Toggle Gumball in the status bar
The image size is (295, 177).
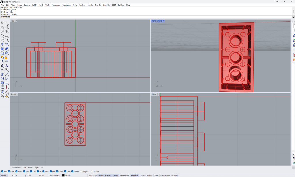[135, 175]
